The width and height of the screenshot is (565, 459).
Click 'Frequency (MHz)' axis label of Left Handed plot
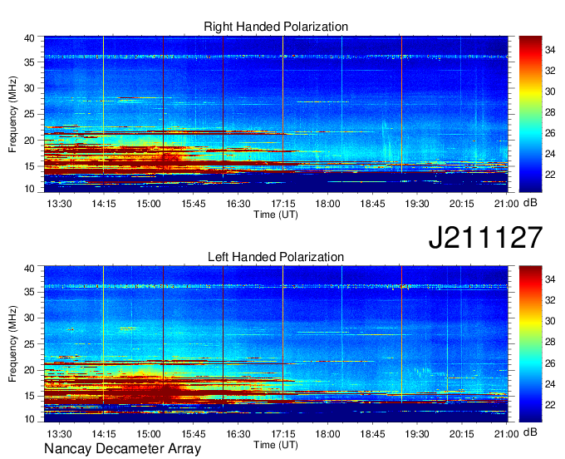click(x=12, y=344)
